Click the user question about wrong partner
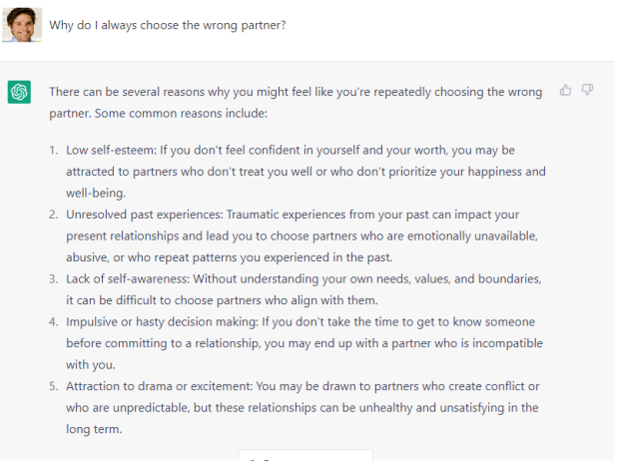The image size is (621, 470). (x=168, y=24)
